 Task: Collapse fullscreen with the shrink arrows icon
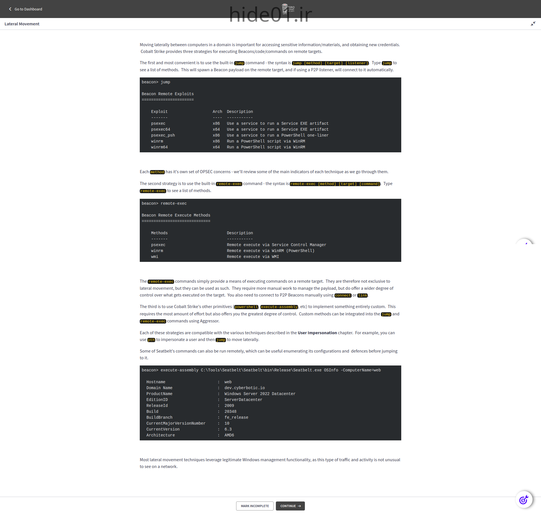tap(533, 24)
